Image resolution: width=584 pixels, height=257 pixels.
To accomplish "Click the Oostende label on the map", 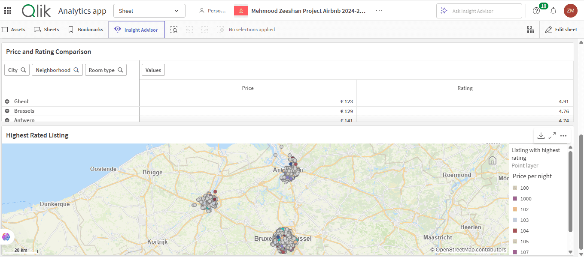I will point(103,169).
